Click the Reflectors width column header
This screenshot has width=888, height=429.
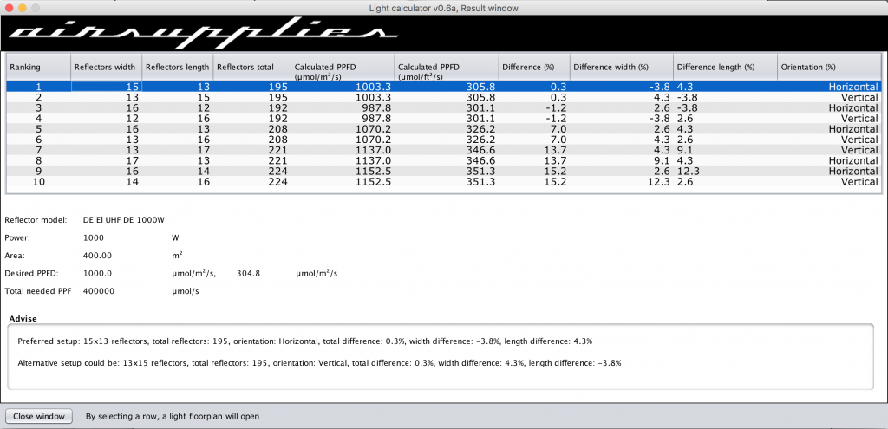105,67
